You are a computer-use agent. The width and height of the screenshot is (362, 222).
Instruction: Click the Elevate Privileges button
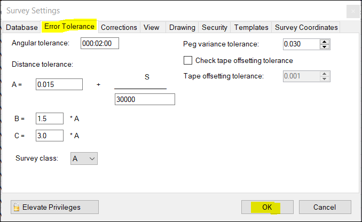coord(54,207)
